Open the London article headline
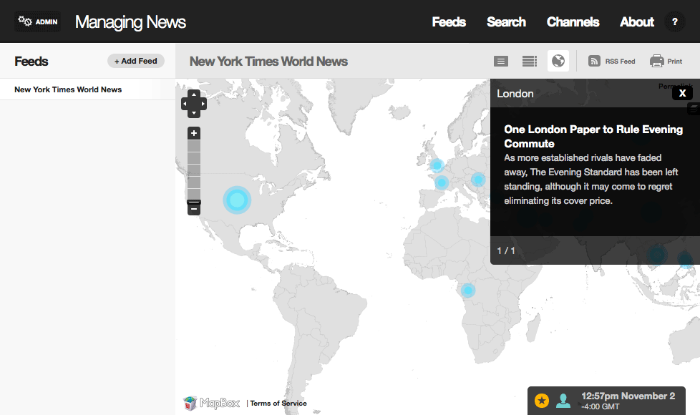This screenshot has width=700, height=415. (x=593, y=136)
